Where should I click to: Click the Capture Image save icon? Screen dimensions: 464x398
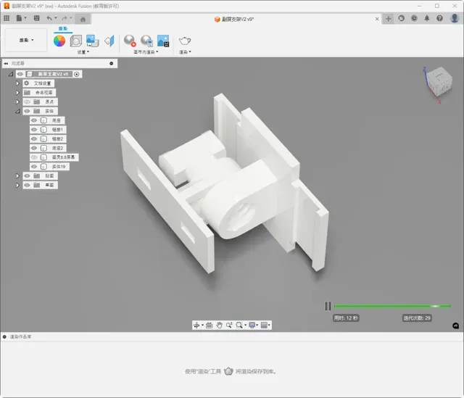tap(163, 41)
